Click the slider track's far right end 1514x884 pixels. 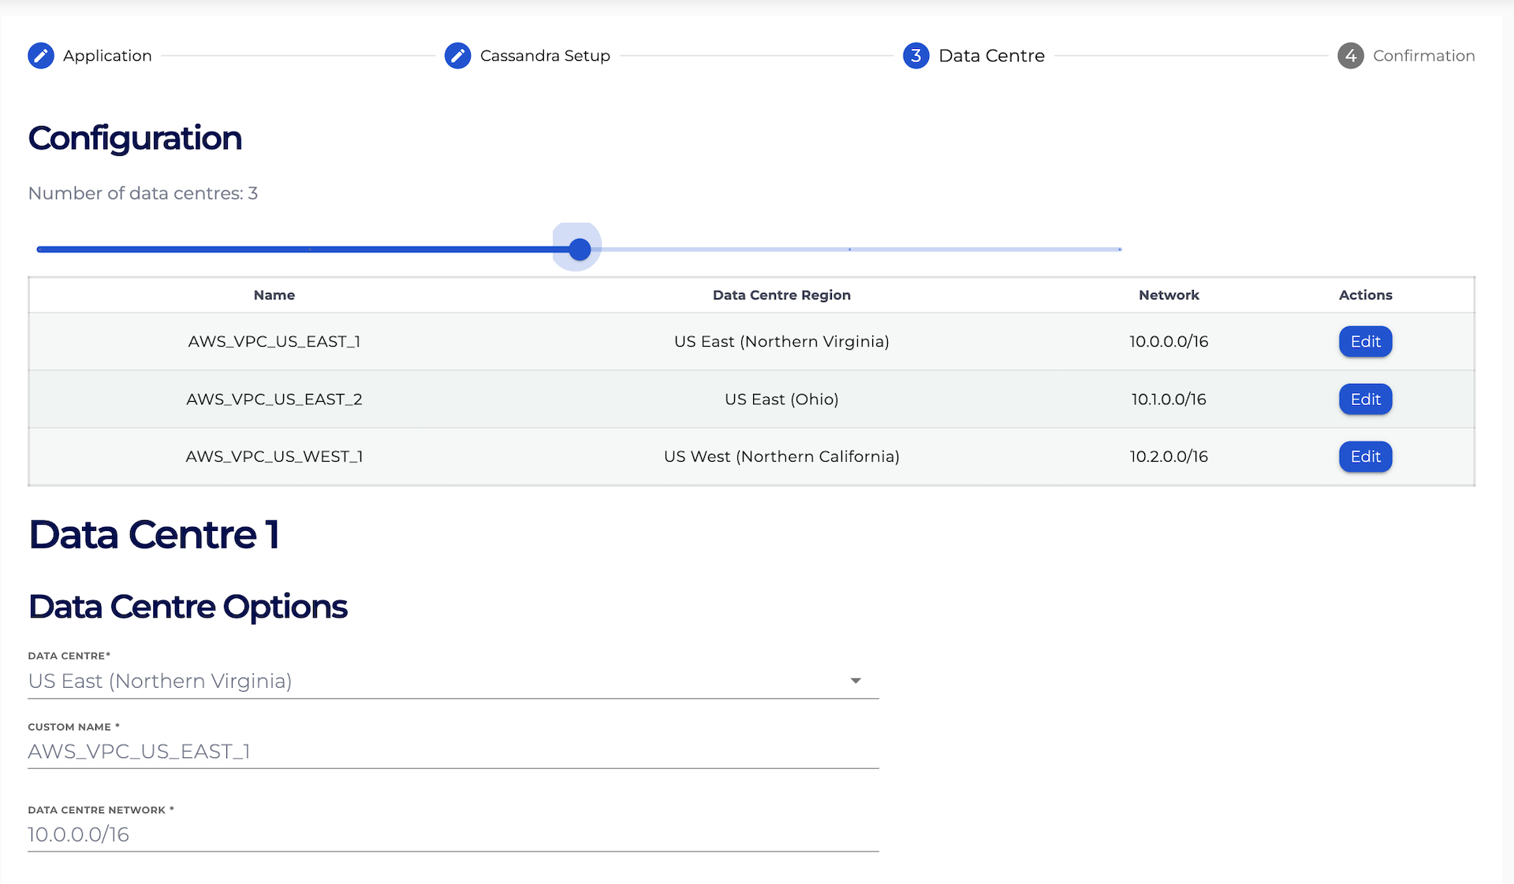tap(1119, 250)
